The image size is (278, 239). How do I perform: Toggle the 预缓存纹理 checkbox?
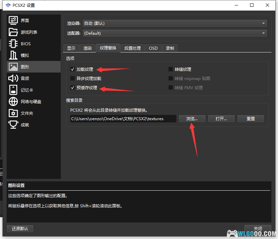click(73, 88)
